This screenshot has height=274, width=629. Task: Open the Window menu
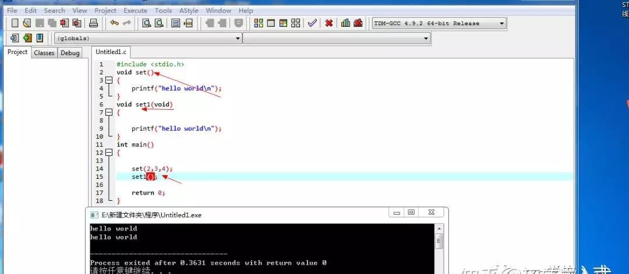click(x=218, y=10)
